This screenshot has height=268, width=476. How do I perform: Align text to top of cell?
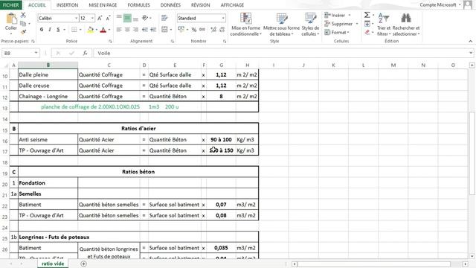pyautogui.click(x=119, y=18)
